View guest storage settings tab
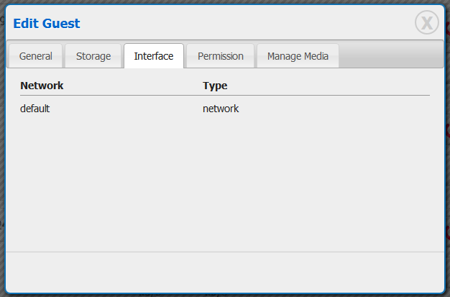 pos(93,56)
